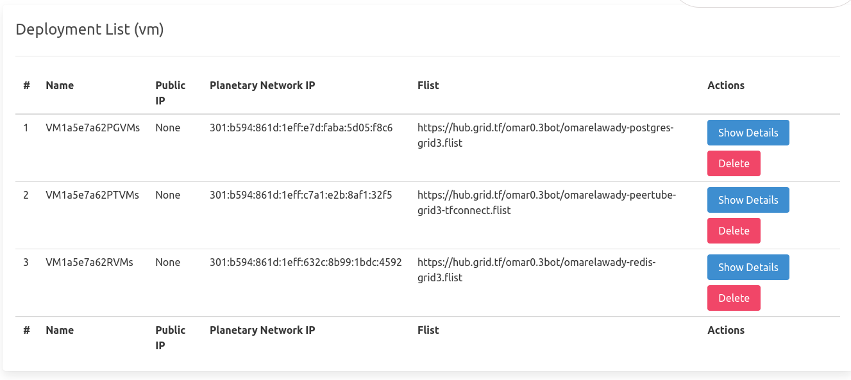Click the Name column header
Viewport: 851px width, 380px height.
pyautogui.click(x=60, y=85)
